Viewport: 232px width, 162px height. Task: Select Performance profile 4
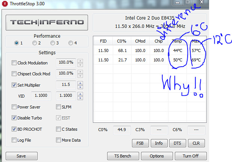[x=71, y=43]
